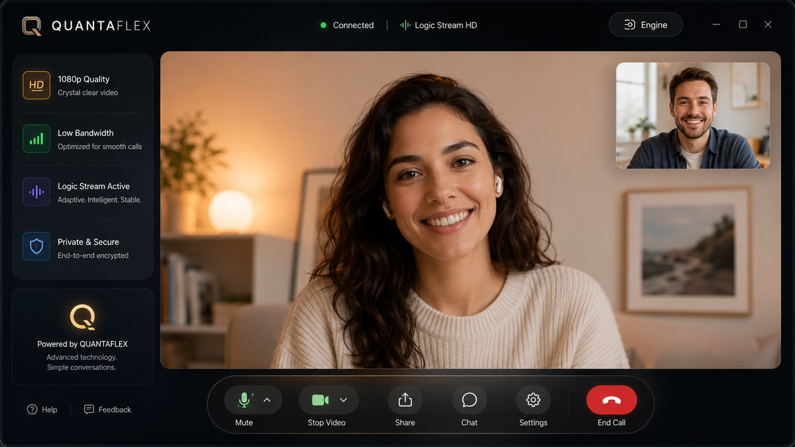This screenshot has width=795, height=447.
Task: Mute the microphone
Action: click(x=244, y=400)
